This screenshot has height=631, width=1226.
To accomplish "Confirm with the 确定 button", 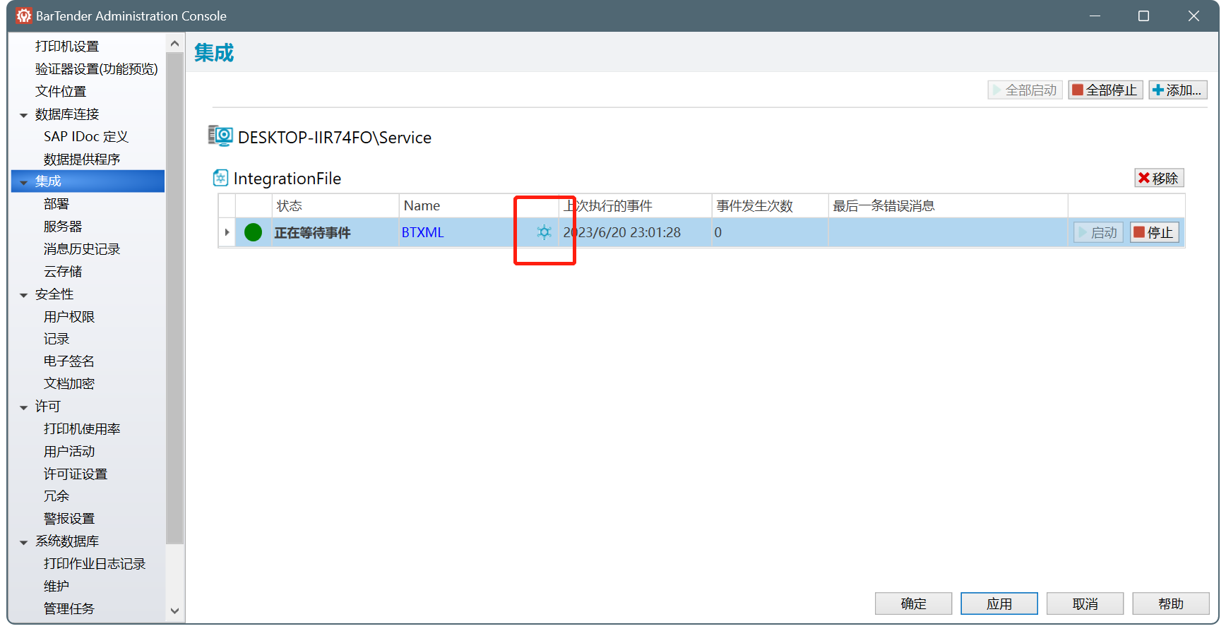I will [913, 603].
